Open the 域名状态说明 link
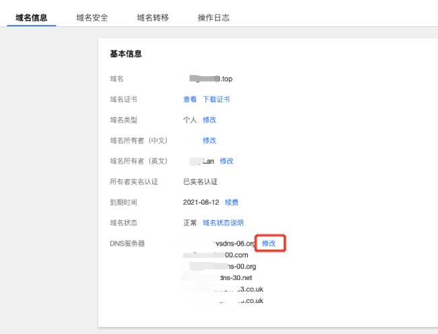 click(223, 223)
